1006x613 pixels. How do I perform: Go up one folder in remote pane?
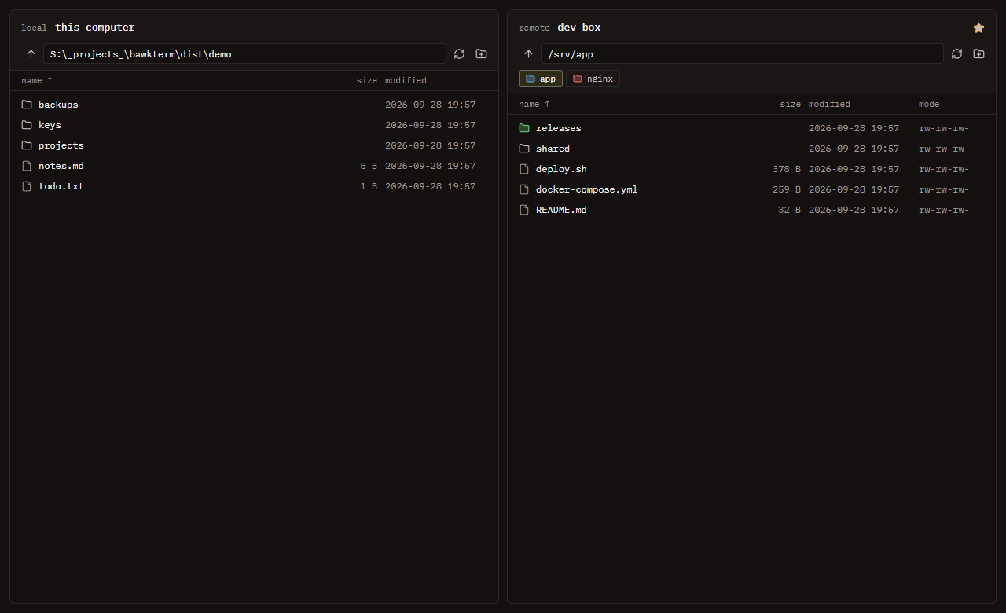click(x=528, y=54)
